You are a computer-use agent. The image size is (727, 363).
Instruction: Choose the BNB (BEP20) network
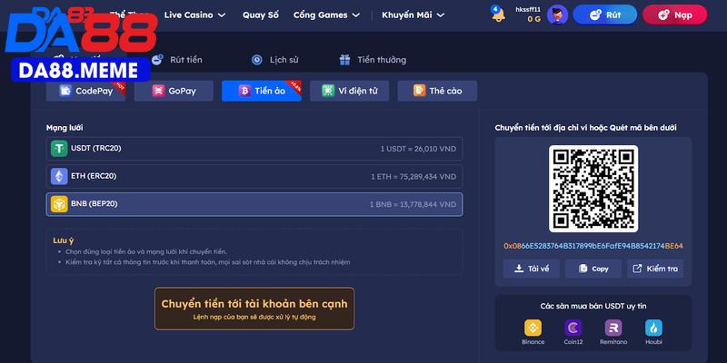[x=254, y=204]
